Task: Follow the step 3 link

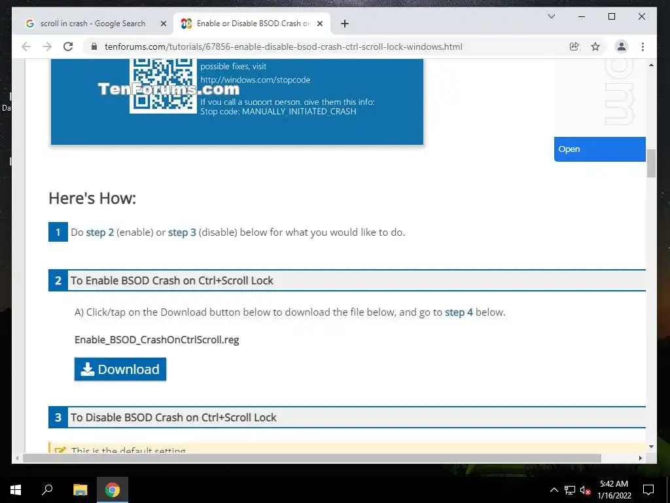Action: (x=182, y=233)
